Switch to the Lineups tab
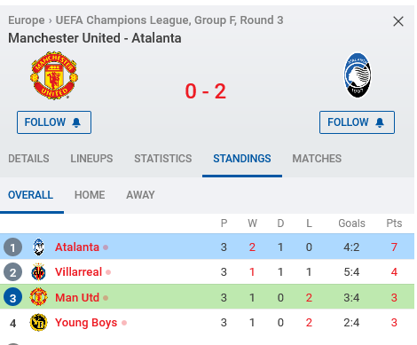417x345 pixels. [91, 159]
